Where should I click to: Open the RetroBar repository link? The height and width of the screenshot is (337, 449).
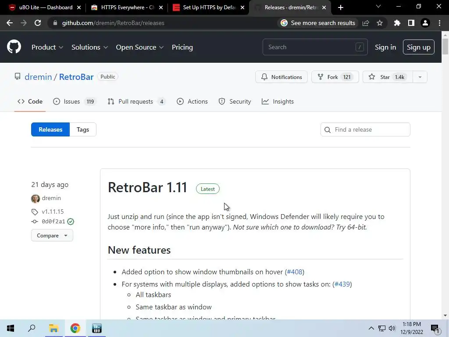pyautogui.click(x=76, y=77)
